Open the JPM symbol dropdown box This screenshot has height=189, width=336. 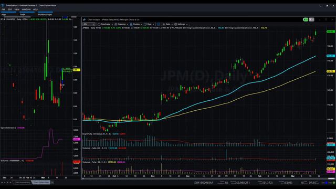pos(89,24)
